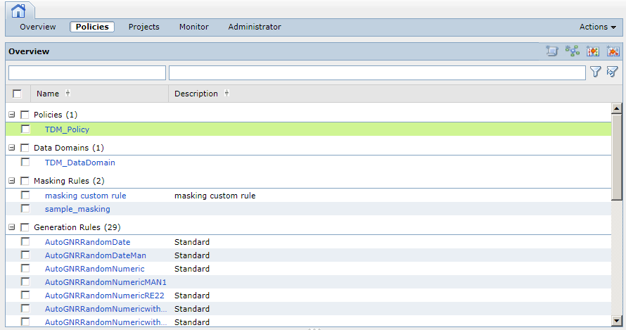This screenshot has height=330, width=626.
Task: Open the Administrator tab
Action: pos(255,27)
